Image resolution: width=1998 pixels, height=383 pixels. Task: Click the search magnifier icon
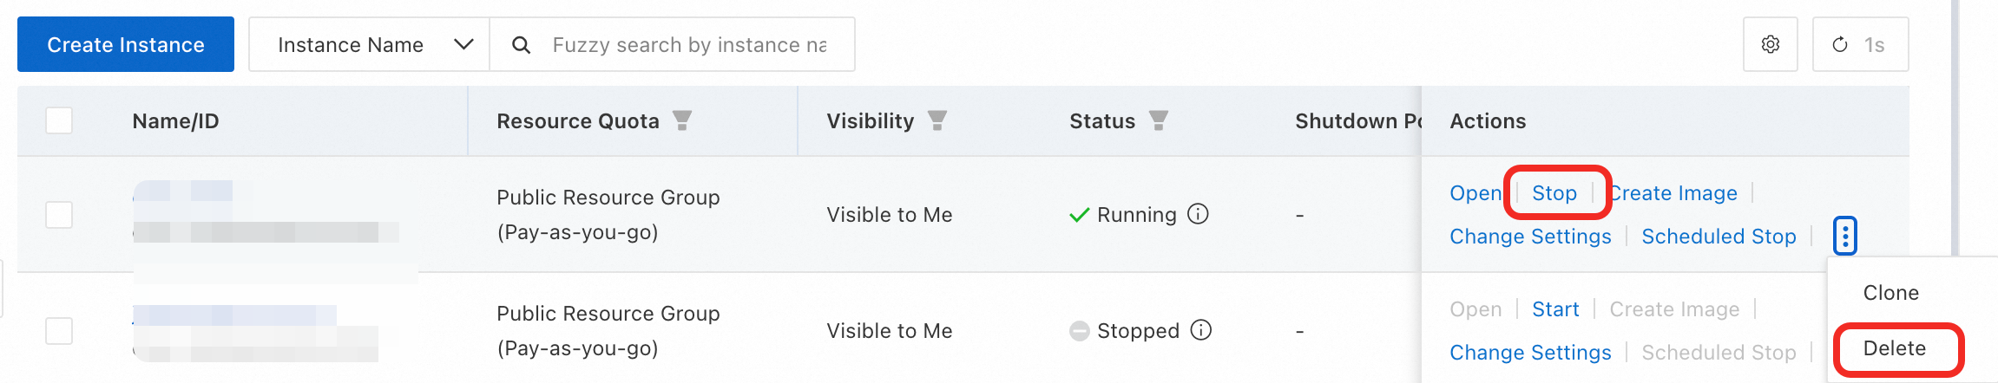tap(521, 45)
